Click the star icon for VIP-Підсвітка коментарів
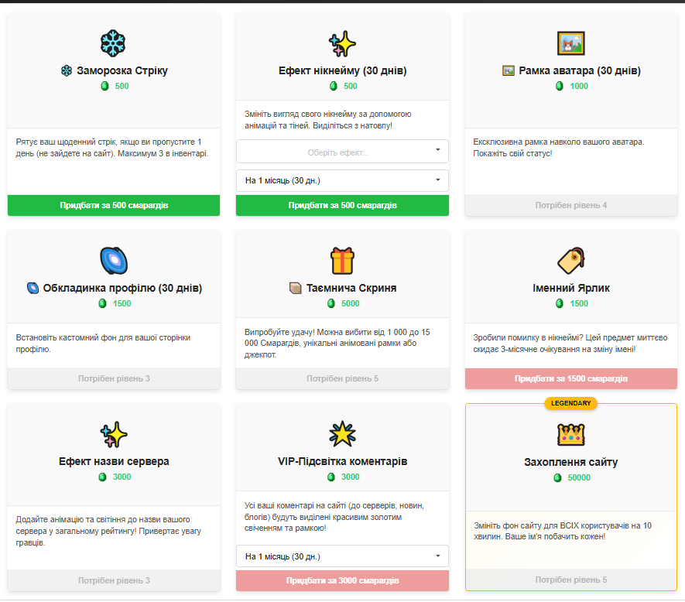The height and width of the screenshot is (602, 685). coord(342,434)
